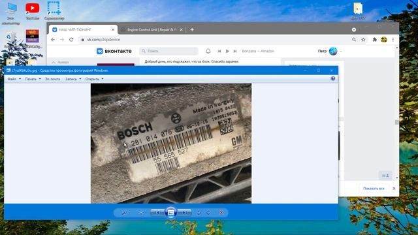Open the Этот компьютер desktop icon
The image size is (418, 235).
click(x=10, y=13)
